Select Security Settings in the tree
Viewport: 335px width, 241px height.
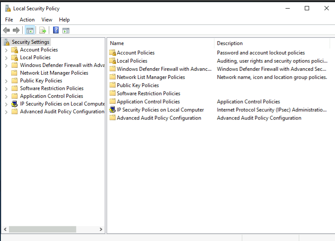coord(30,42)
